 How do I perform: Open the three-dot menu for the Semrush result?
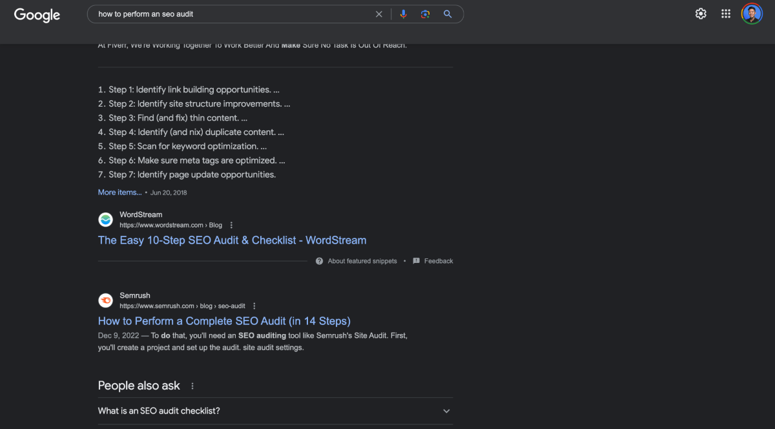(254, 306)
